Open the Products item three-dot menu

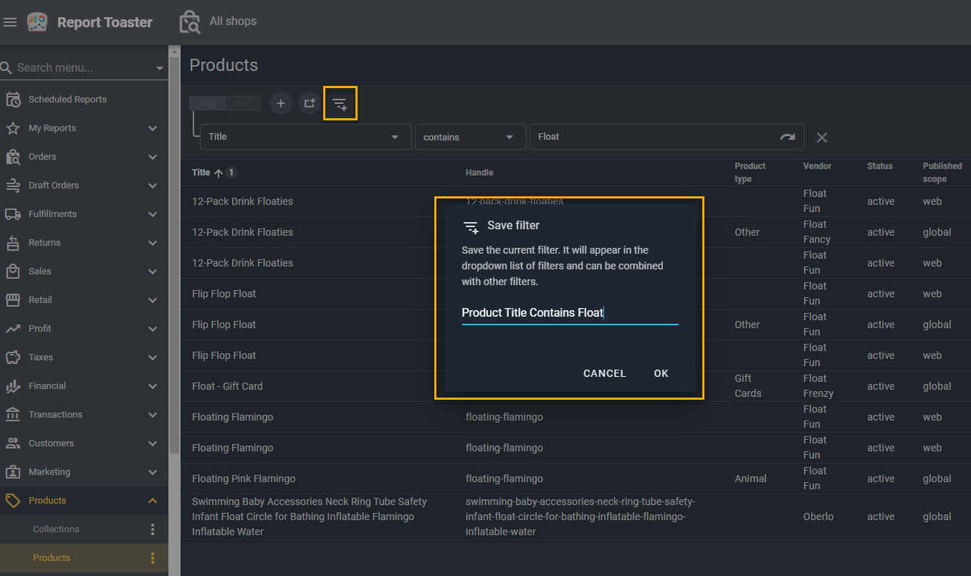tap(152, 558)
